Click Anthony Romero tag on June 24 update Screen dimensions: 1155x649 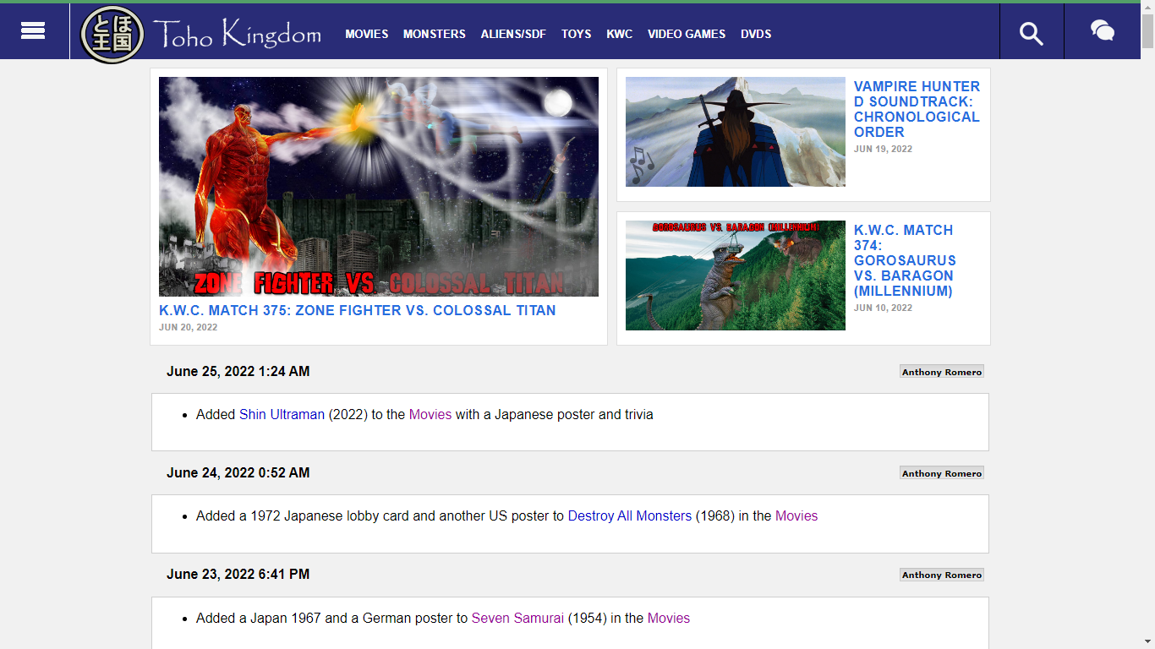[942, 473]
